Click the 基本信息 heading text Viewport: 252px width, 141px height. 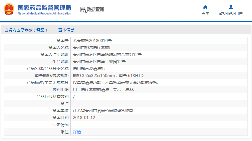coord(66,30)
